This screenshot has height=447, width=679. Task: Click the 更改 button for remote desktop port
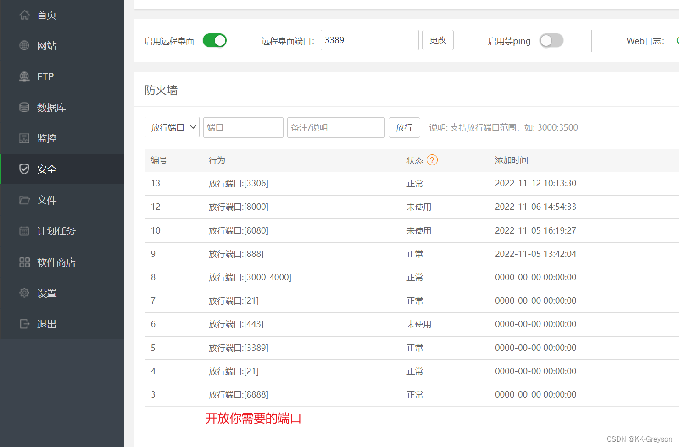point(438,40)
